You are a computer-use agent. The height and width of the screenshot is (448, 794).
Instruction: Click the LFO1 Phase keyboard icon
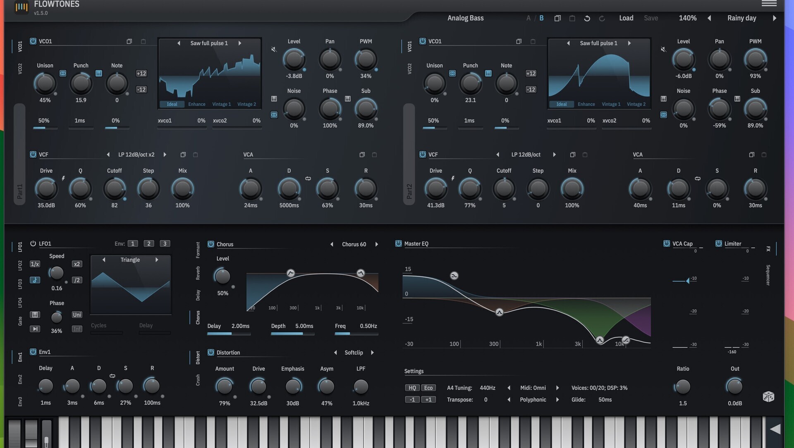pyautogui.click(x=35, y=315)
